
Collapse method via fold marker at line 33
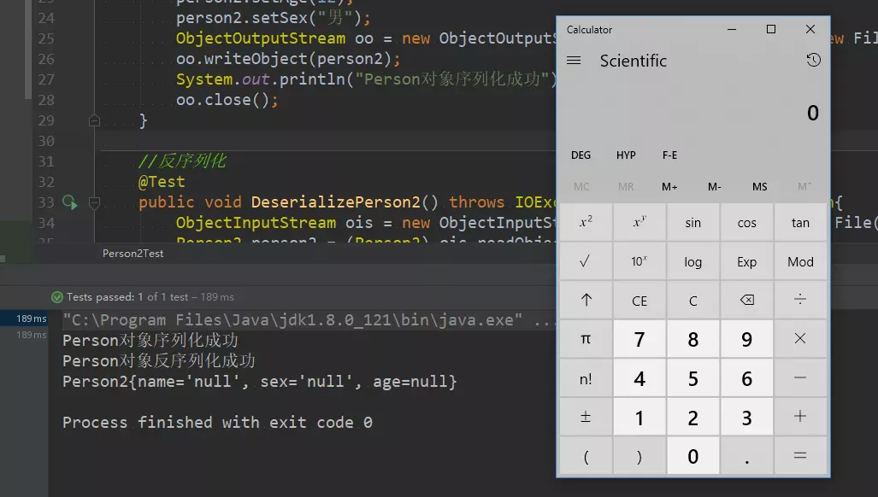click(x=94, y=202)
